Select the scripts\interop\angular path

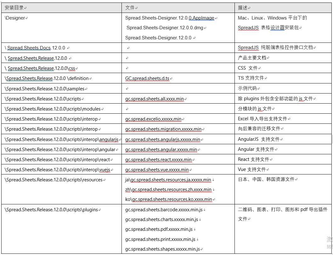60,150
